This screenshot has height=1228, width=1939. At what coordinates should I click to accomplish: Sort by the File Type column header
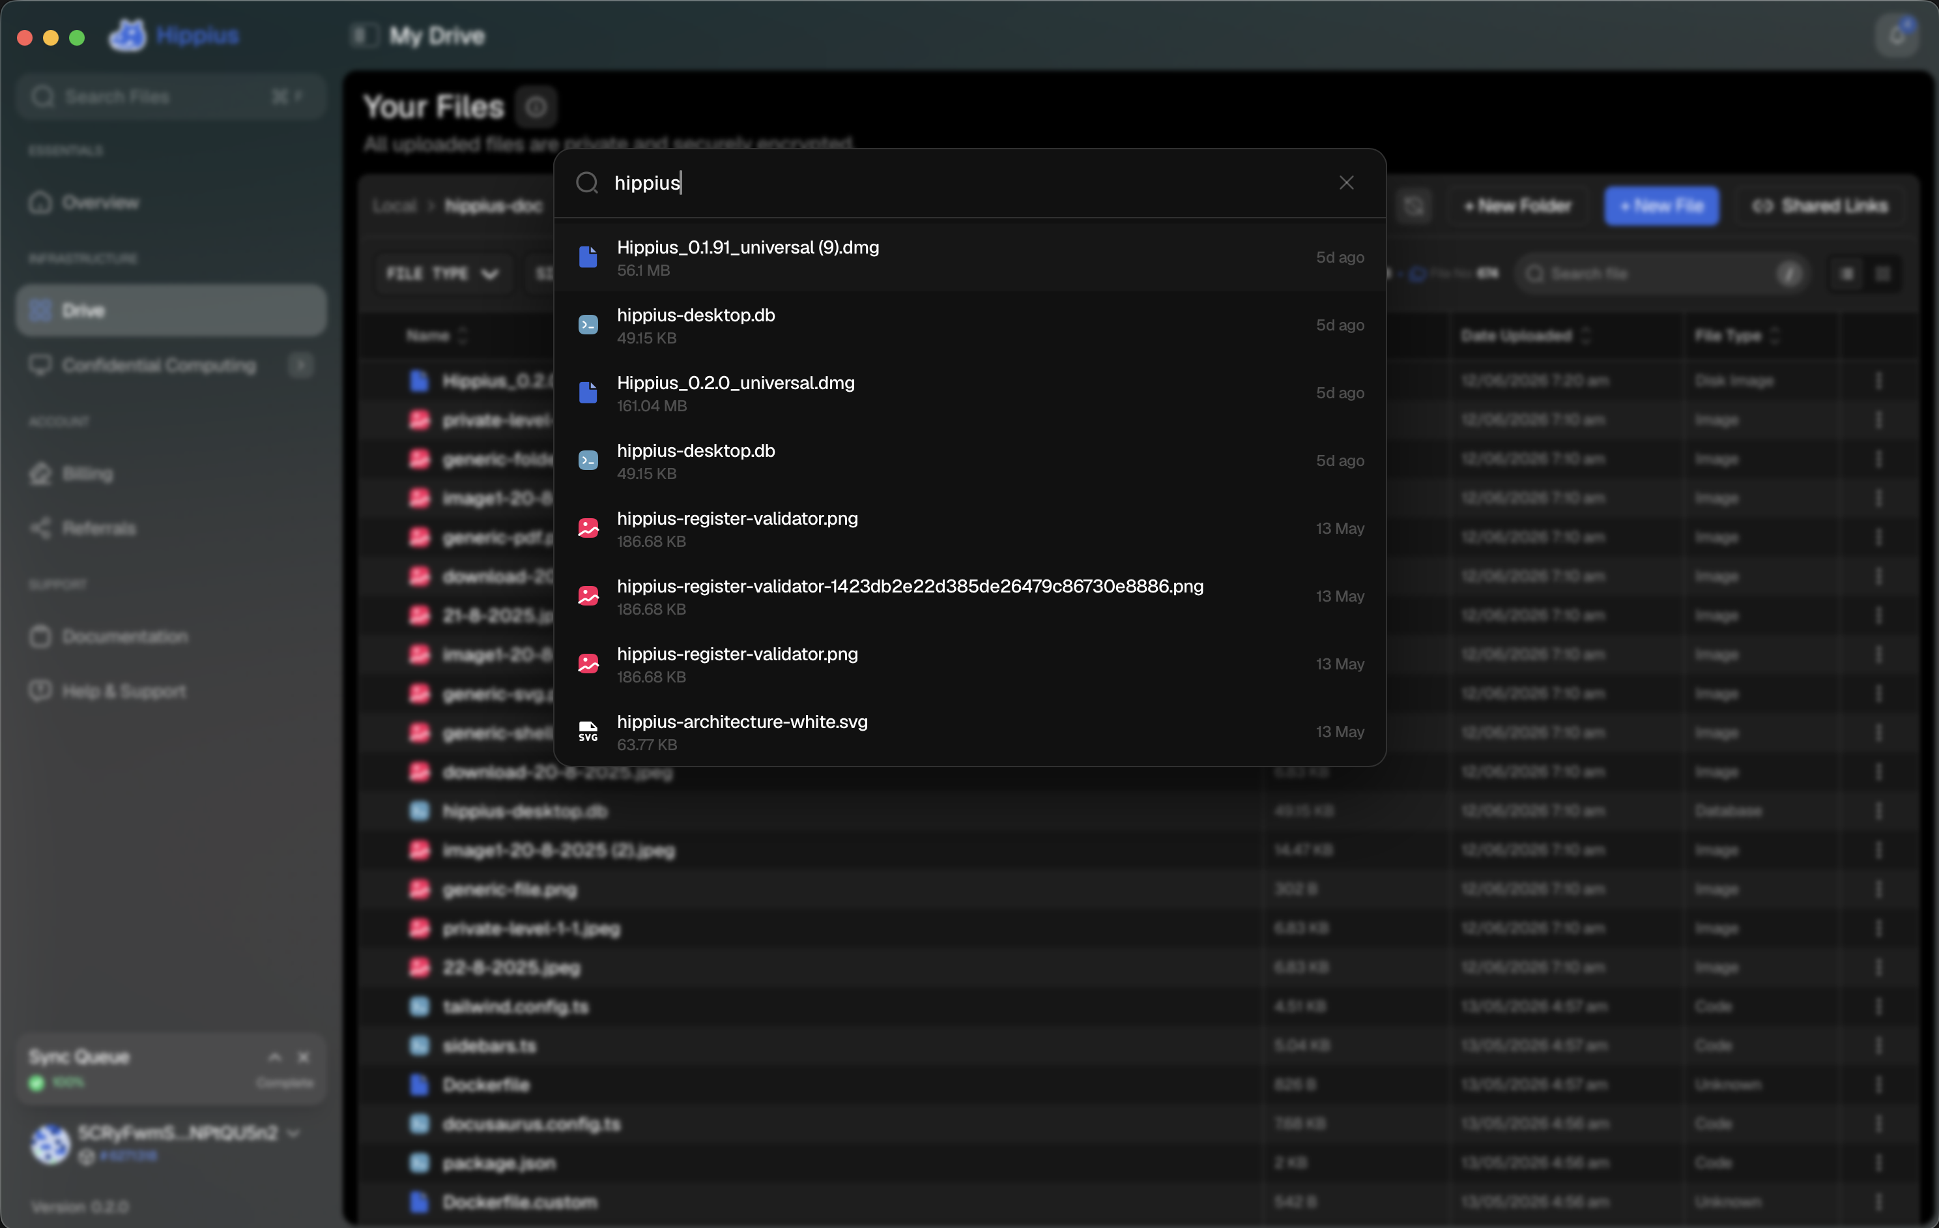(x=1737, y=335)
